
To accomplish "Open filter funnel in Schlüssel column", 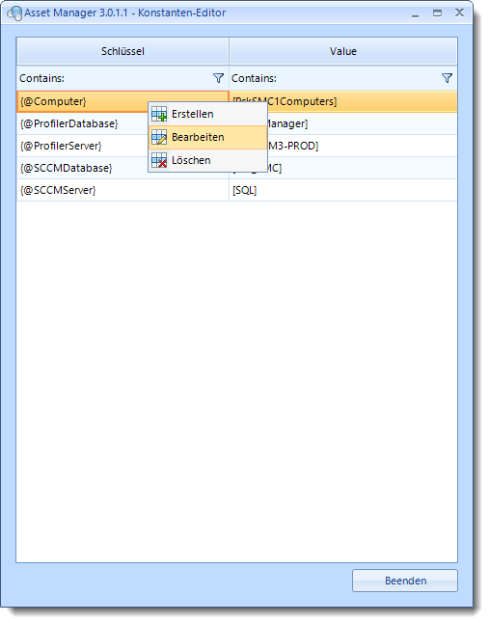I will [218, 78].
